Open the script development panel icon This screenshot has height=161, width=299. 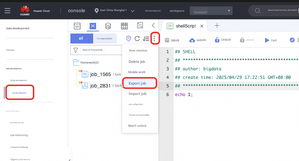pos(77,26)
